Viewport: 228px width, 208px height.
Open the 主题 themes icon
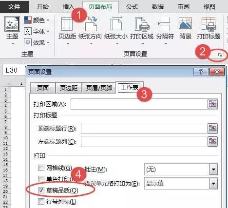coord(12,24)
